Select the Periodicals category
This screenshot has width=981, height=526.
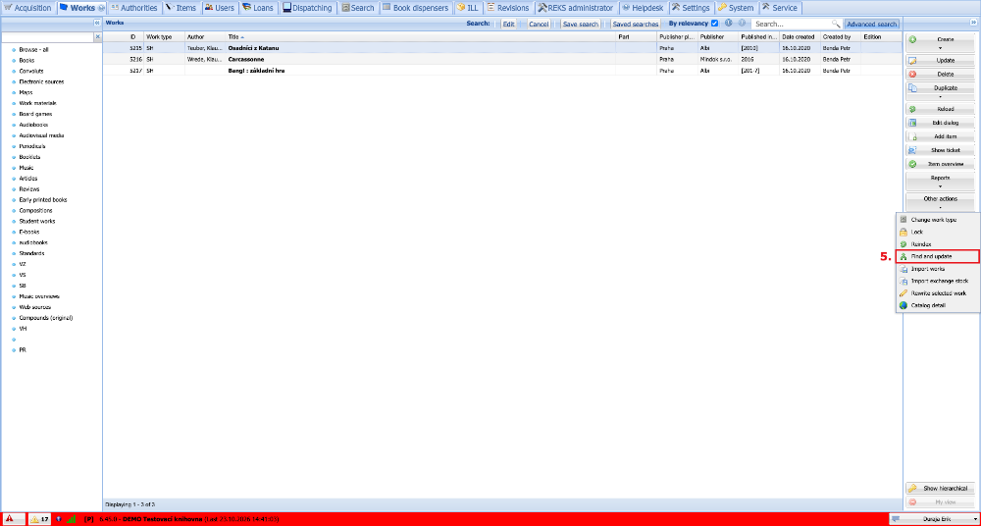tap(32, 146)
